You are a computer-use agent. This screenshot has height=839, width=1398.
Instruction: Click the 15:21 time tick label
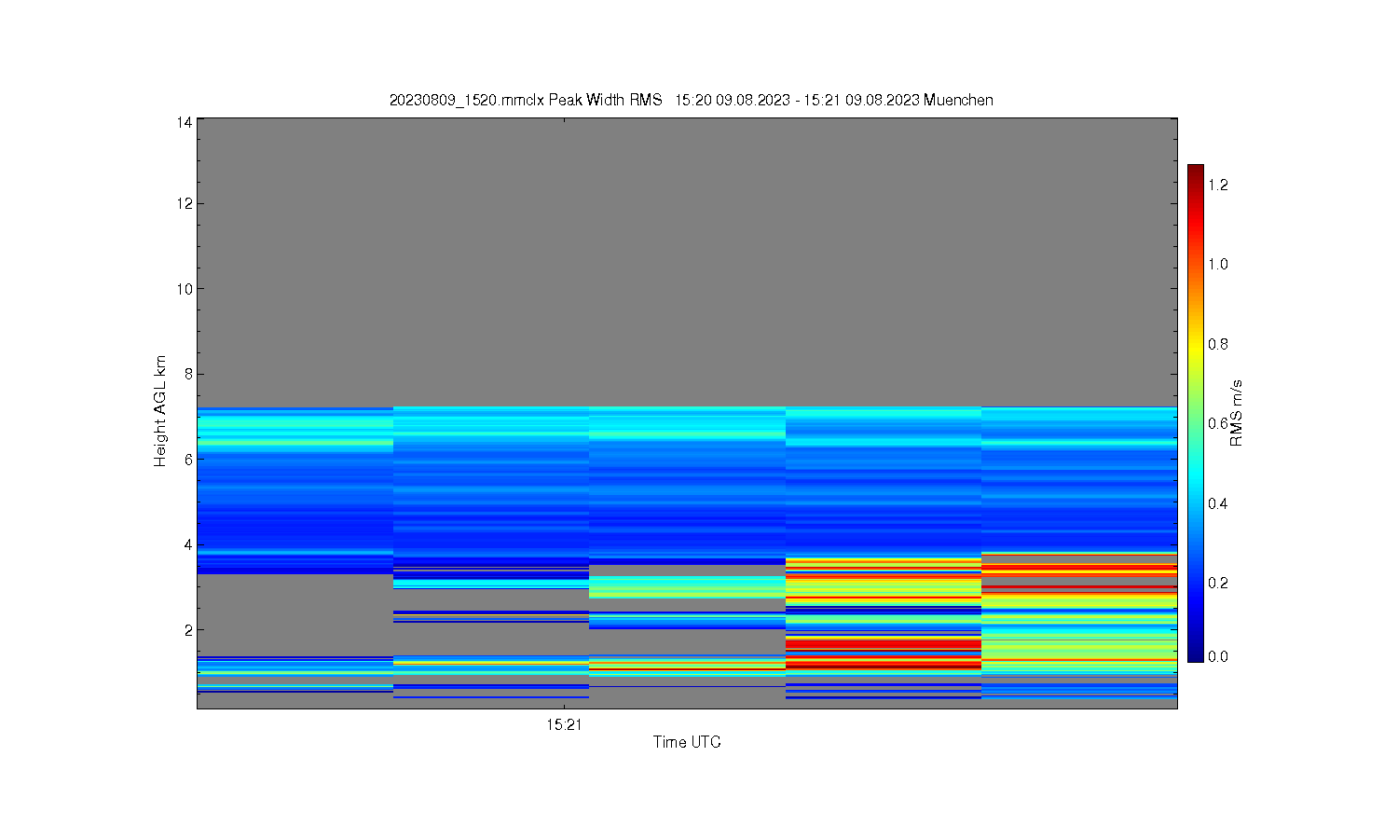(564, 724)
